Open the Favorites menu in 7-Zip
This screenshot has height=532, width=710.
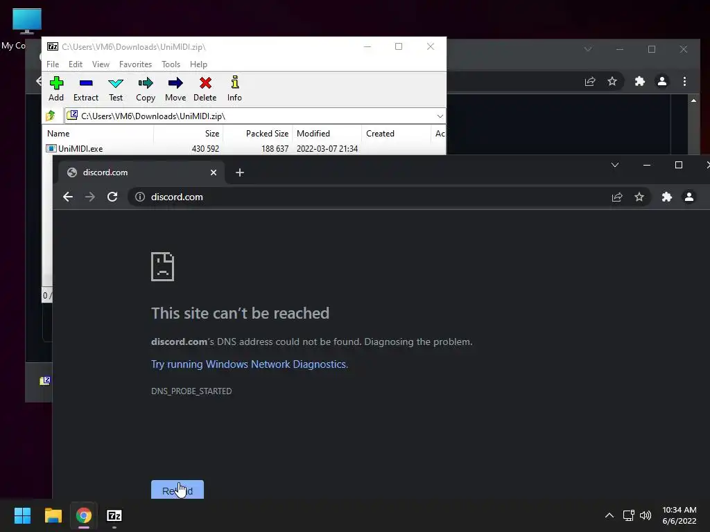pos(135,64)
